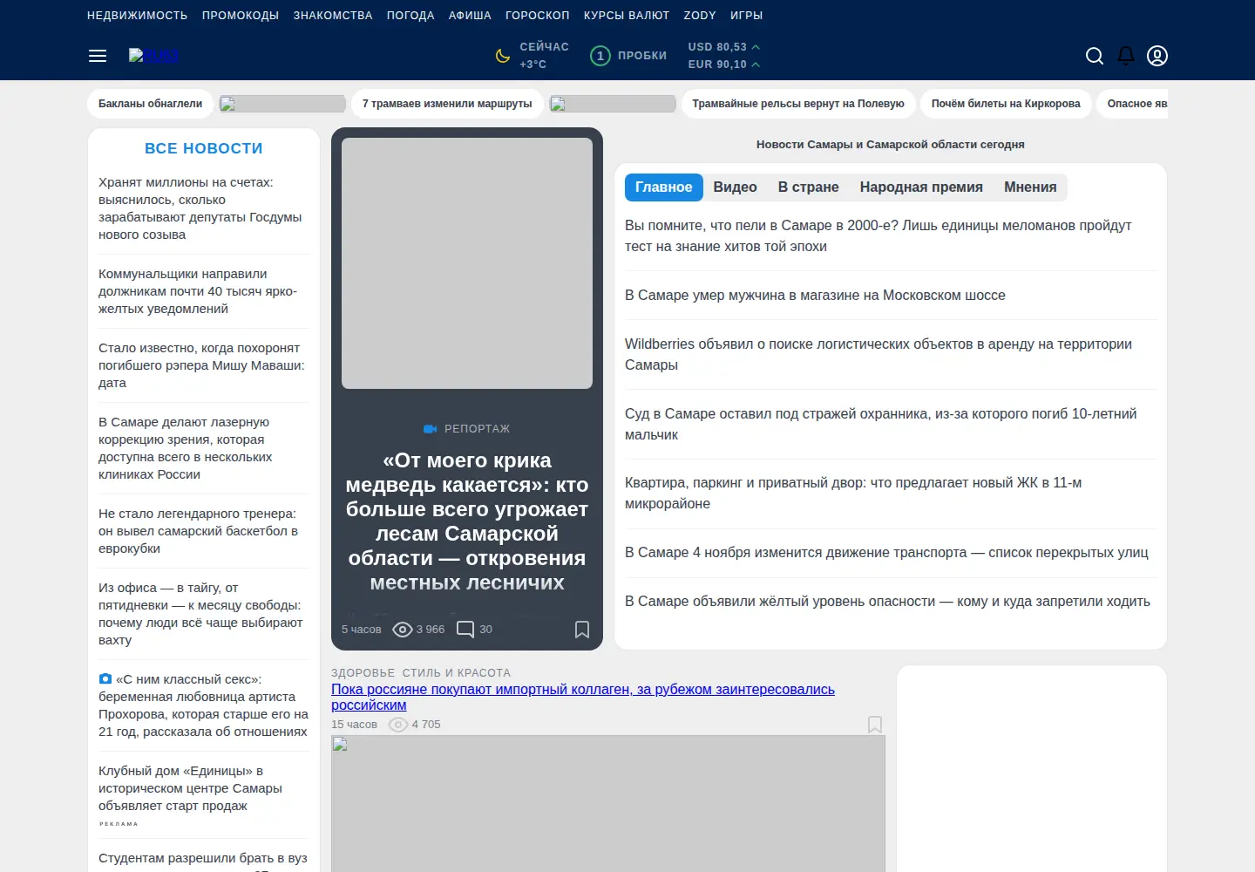Open the Мнения tab

(1030, 187)
